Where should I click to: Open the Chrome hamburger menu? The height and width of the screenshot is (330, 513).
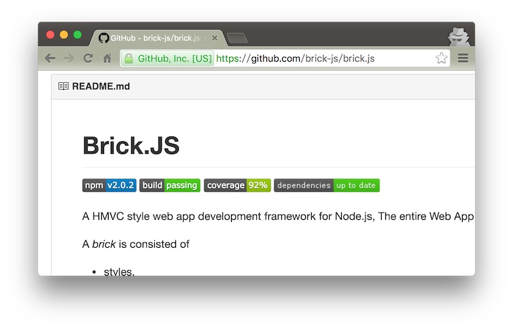coord(463,58)
